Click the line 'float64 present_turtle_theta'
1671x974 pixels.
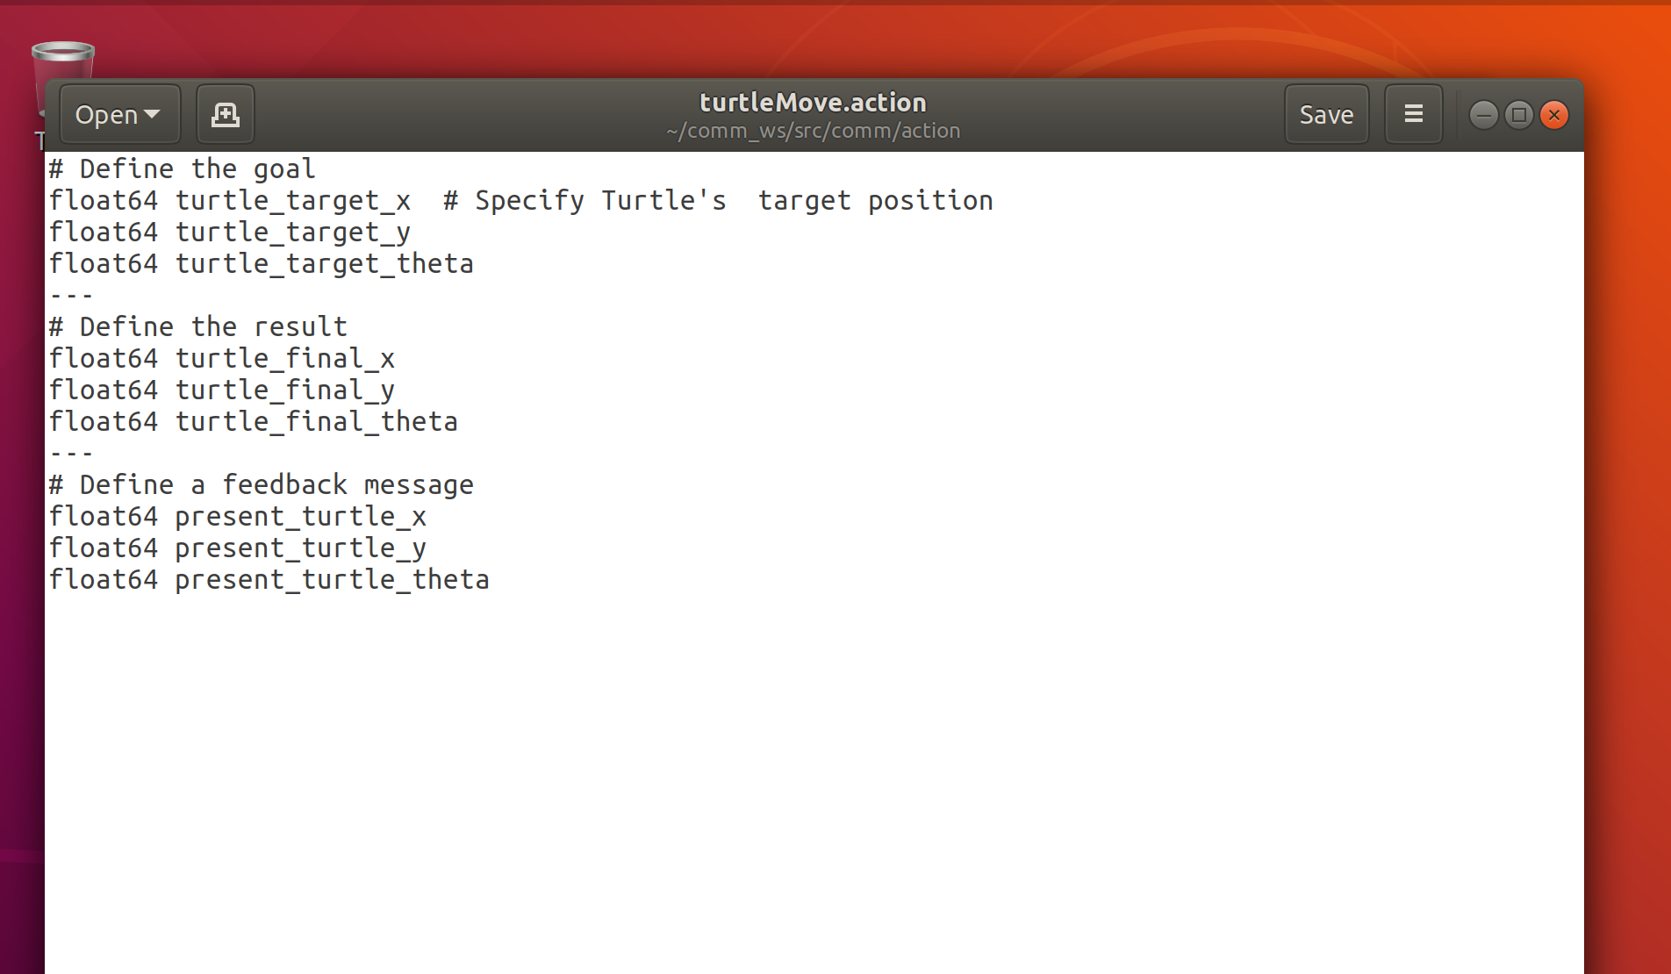pos(269,580)
